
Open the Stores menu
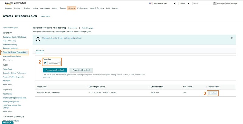55,8
